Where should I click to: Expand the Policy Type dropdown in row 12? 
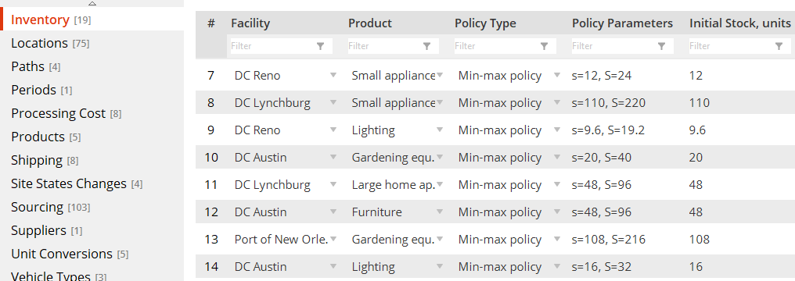click(x=557, y=212)
